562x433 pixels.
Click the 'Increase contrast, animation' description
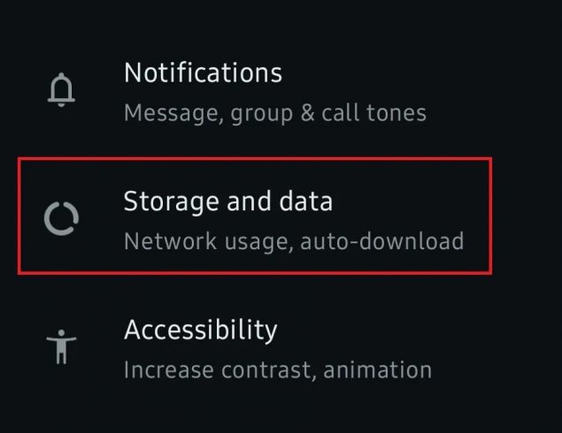tap(277, 369)
